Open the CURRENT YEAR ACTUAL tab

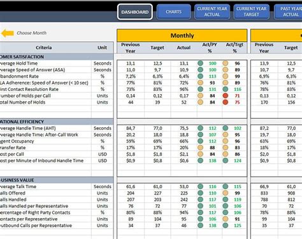(212, 12)
